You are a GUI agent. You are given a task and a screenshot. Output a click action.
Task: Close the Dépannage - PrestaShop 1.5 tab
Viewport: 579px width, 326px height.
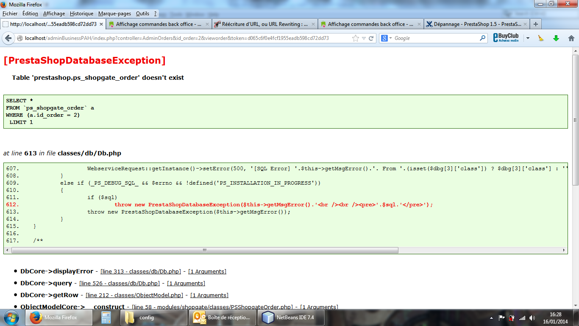[525, 24]
